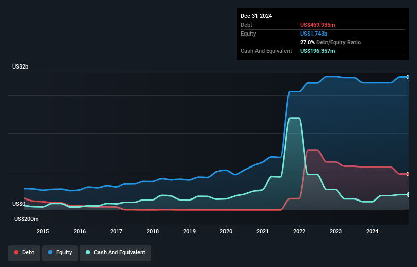The height and width of the screenshot is (267, 417).
Task: Click the US$1.743b equity value
Action: tap(313, 34)
